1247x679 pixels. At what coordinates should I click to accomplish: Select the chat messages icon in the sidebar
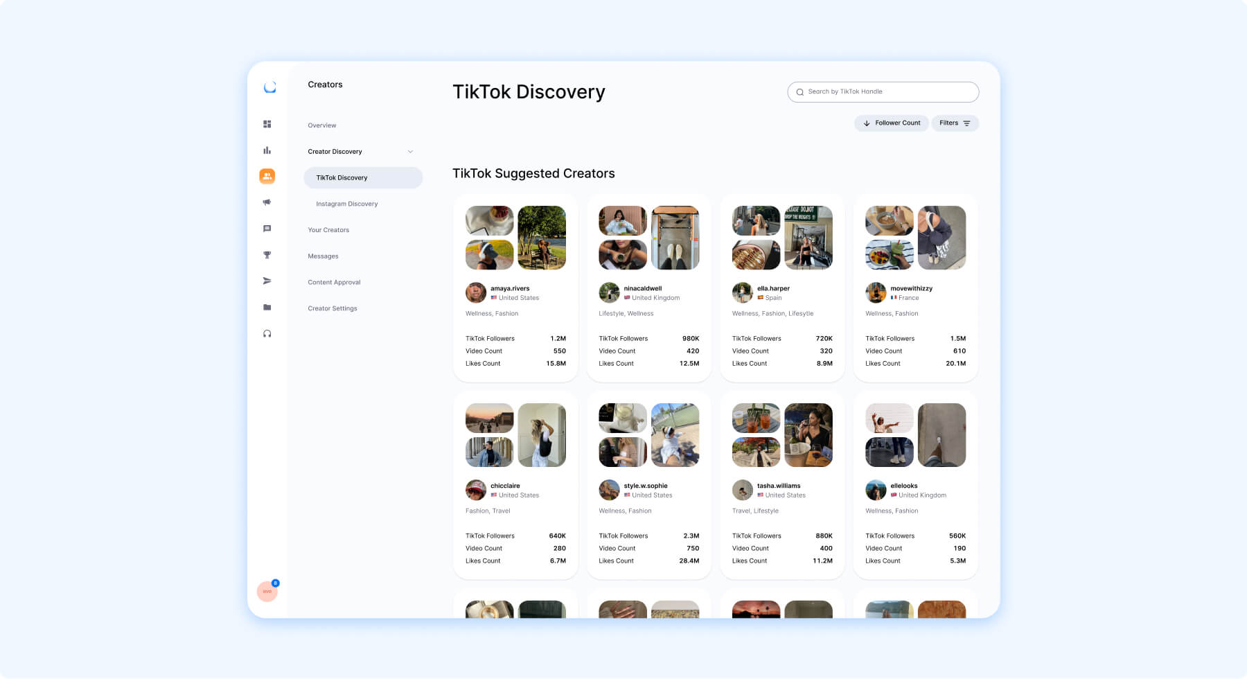pos(267,228)
